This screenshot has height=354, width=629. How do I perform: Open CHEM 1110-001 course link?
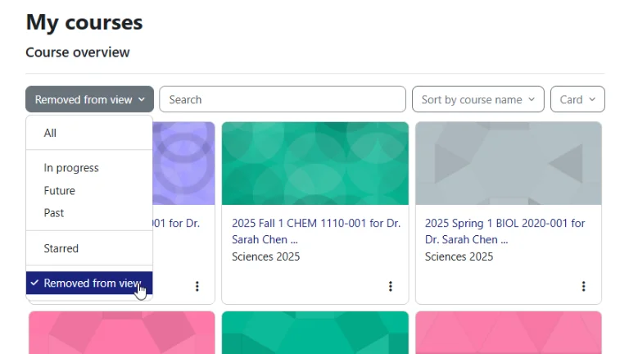(316, 231)
